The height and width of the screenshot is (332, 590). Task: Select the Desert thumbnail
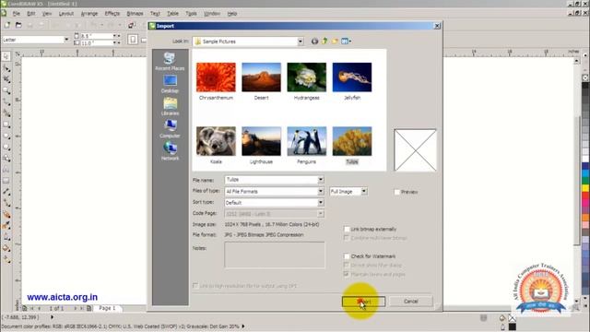(x=261, y=77)
